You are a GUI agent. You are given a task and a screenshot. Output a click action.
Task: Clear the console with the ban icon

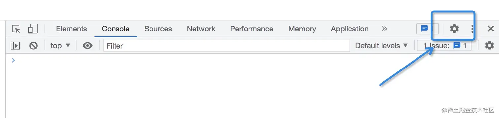33,46
